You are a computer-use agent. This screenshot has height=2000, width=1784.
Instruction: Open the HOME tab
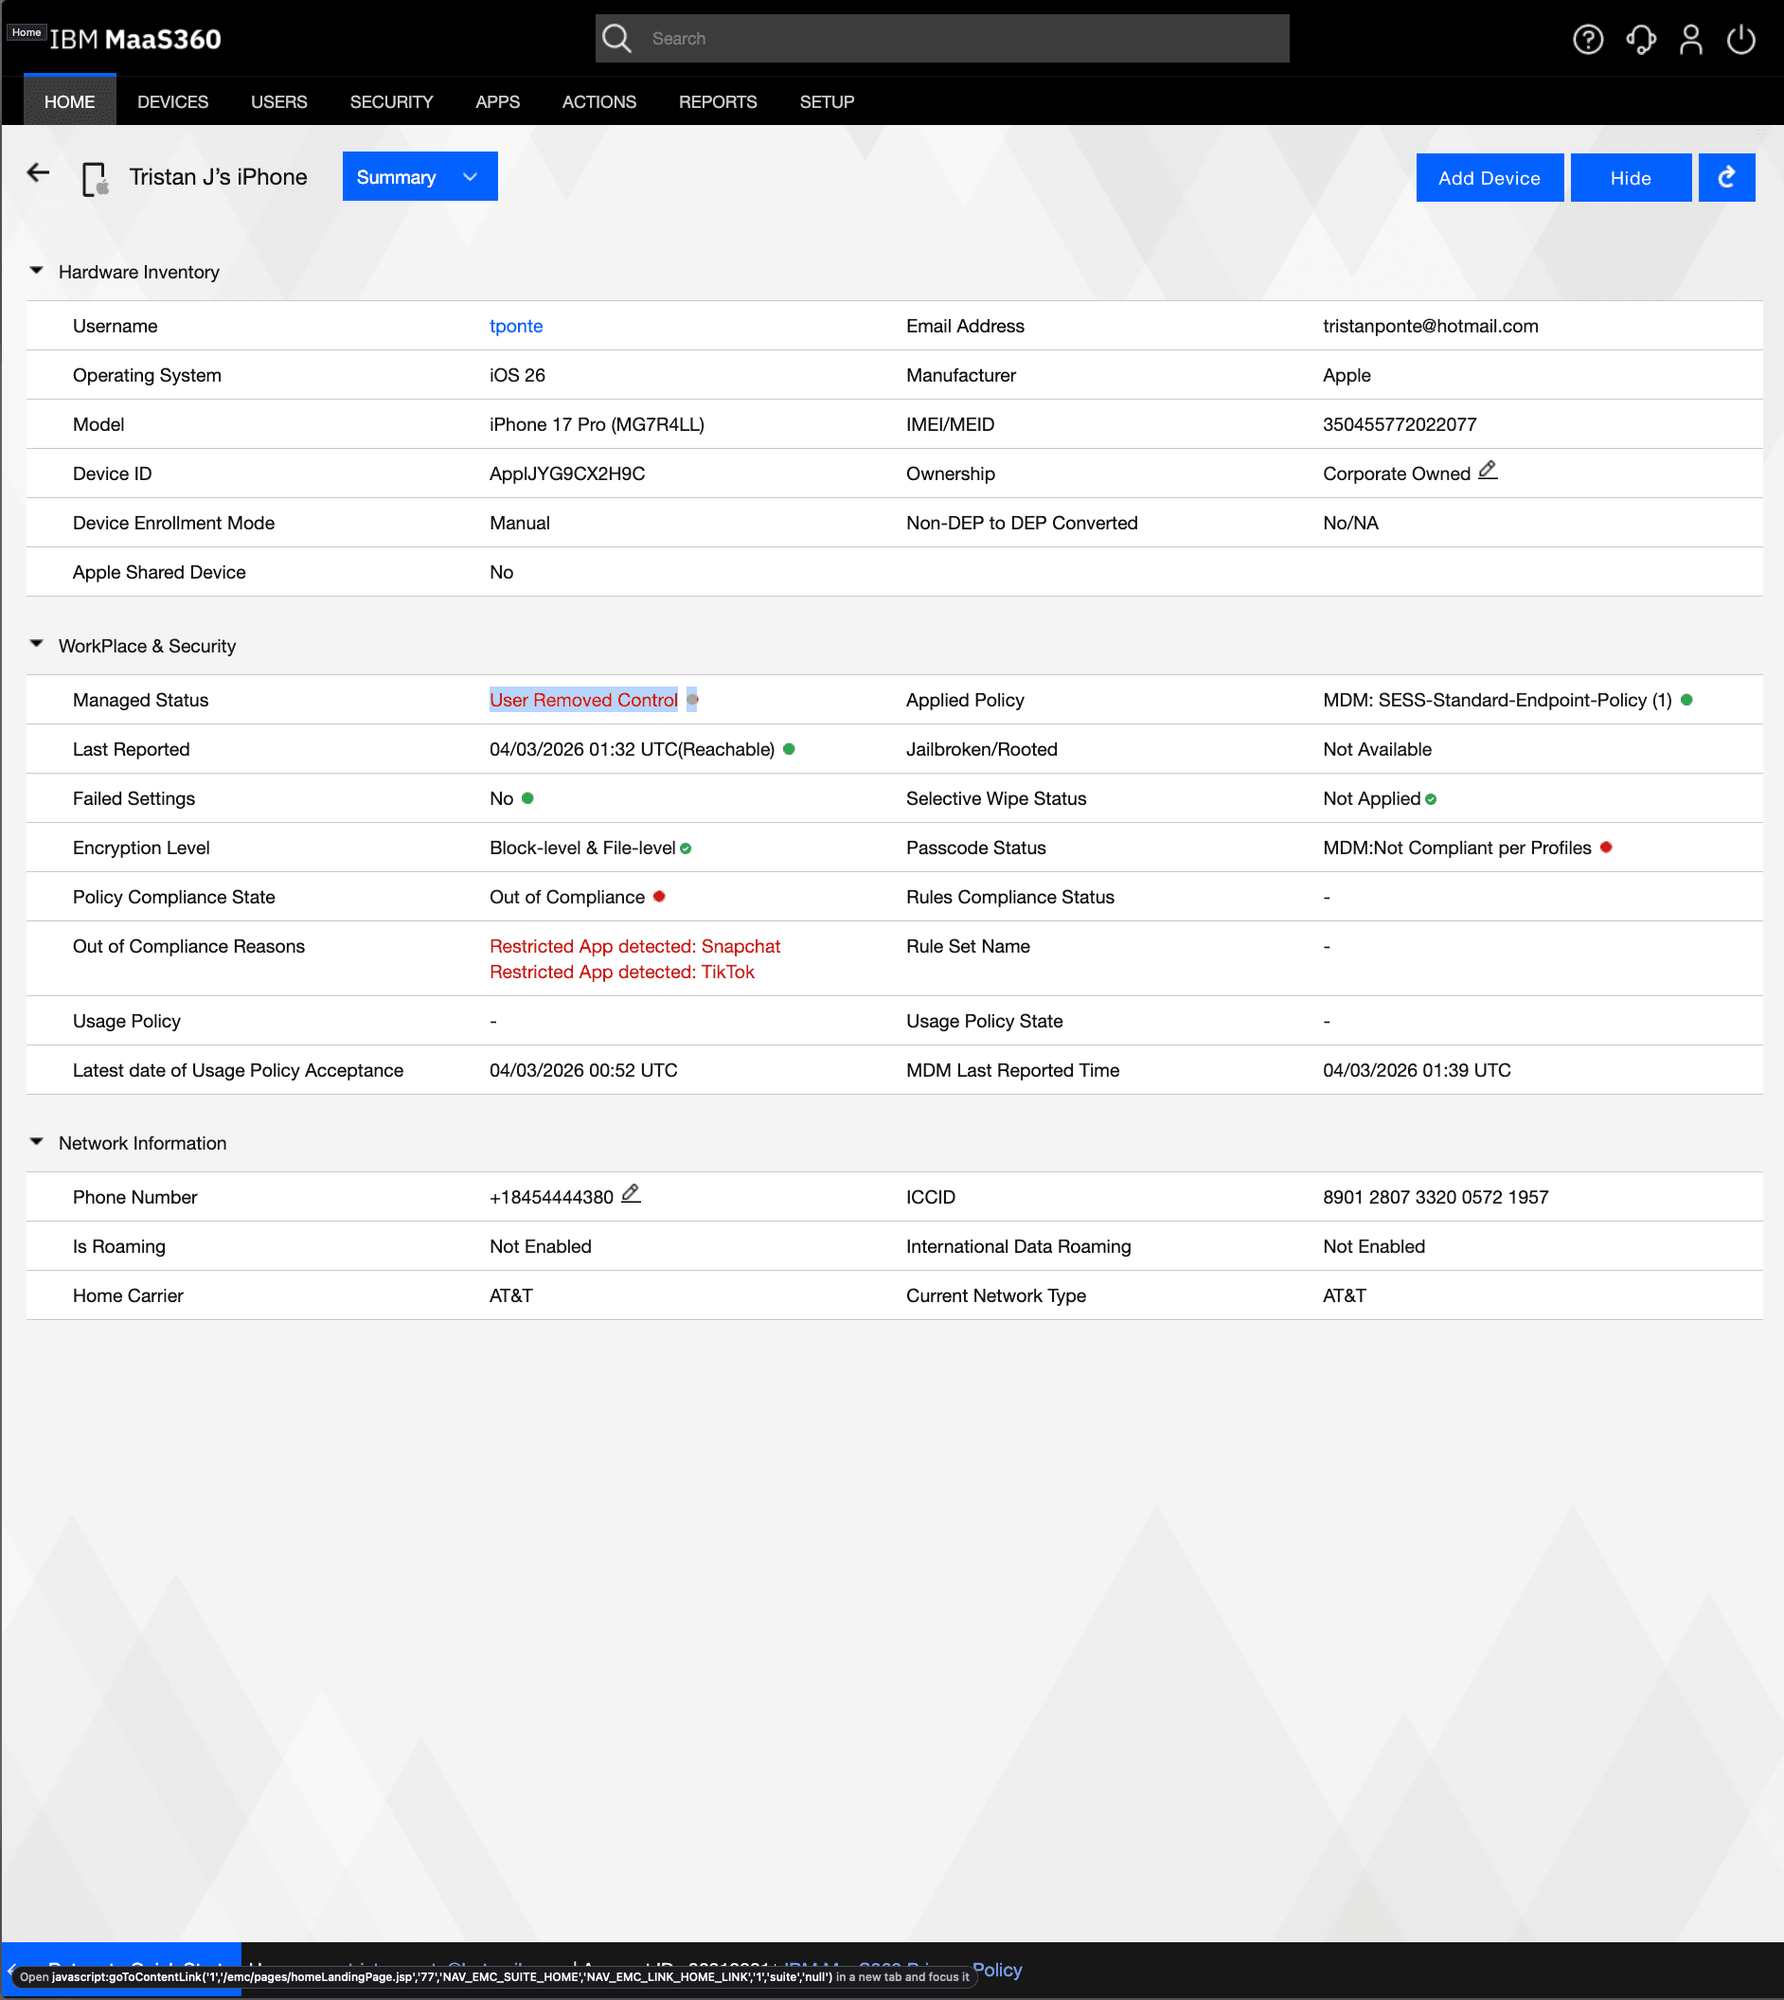tap(69, 102)
